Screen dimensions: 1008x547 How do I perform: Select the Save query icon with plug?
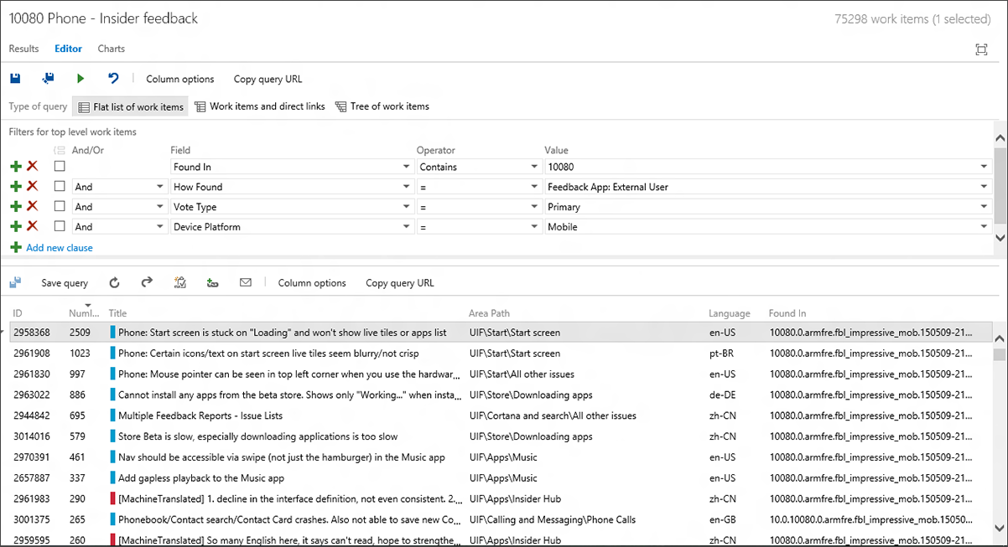tap(48, 78)
